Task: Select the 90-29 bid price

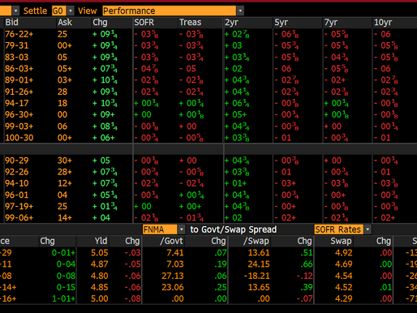Action: tap(17, 161)
